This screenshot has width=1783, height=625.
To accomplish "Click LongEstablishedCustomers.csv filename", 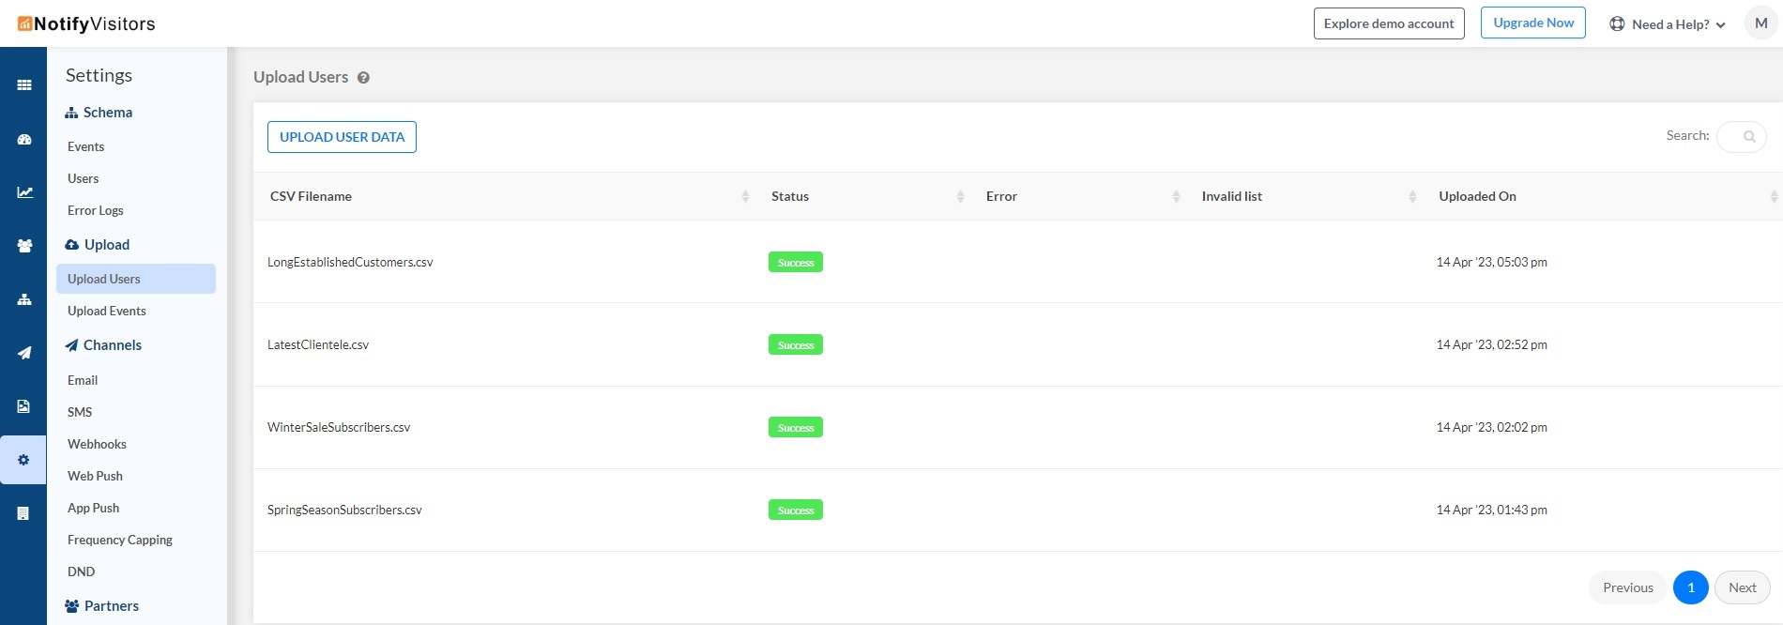I will pos(350,262).
